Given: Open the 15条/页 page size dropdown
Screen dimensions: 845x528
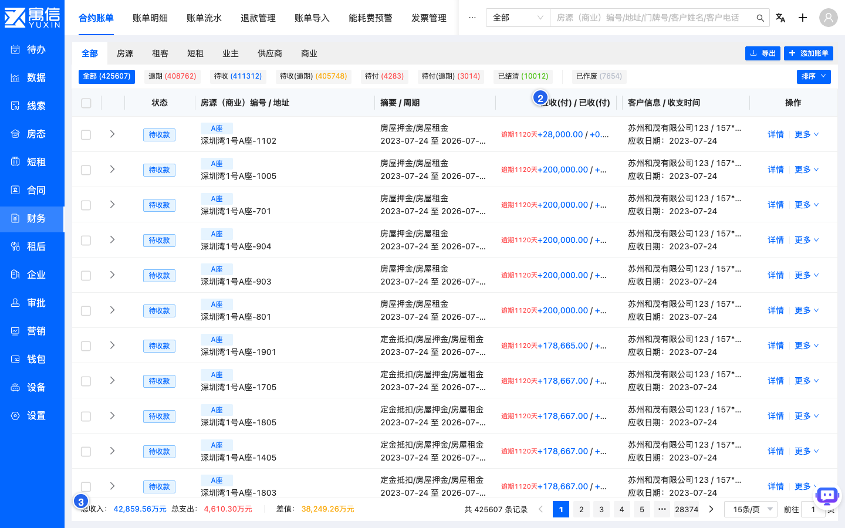Looking at the screenshot, I should (751, 509).
